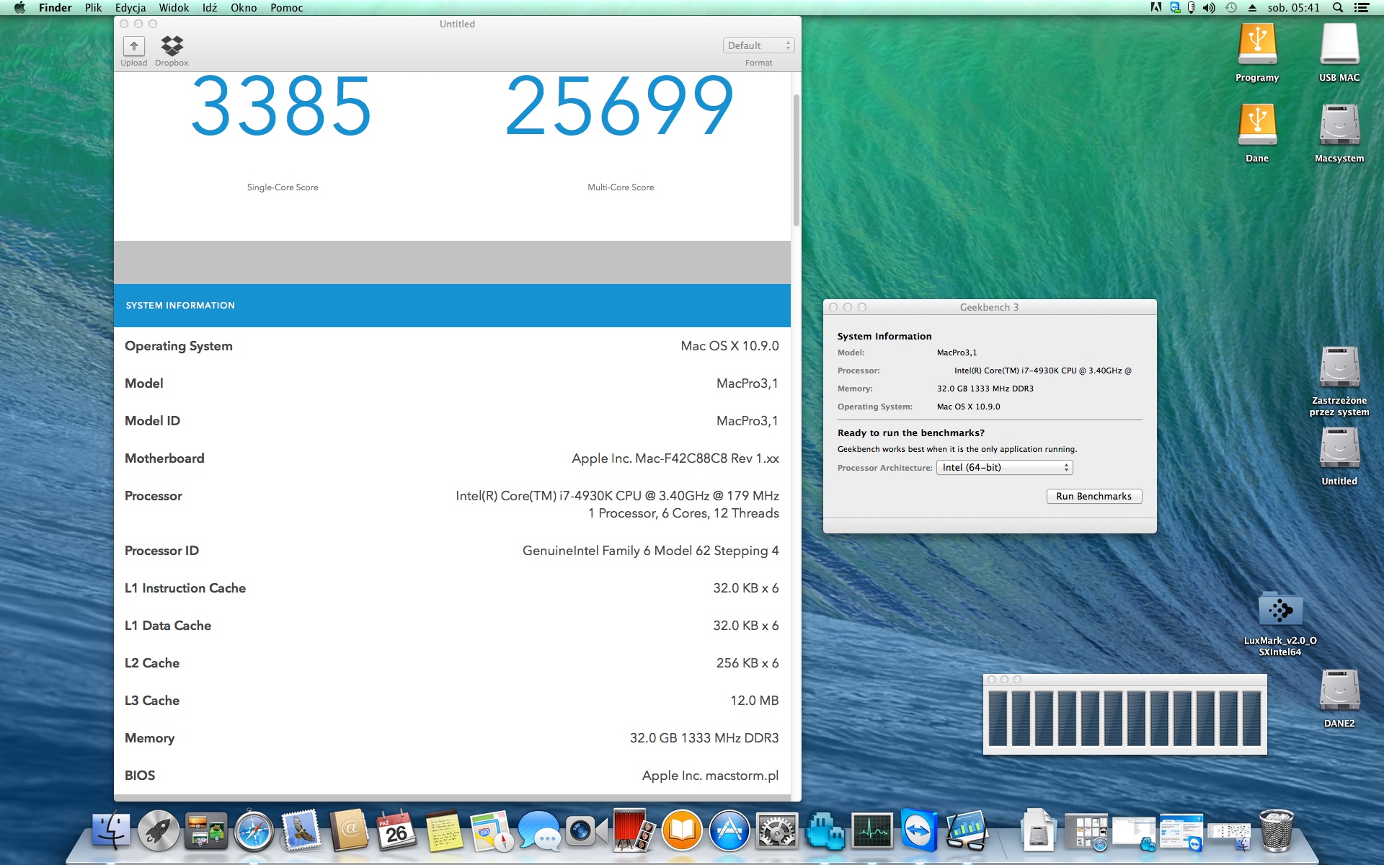
Task: Click the Run Benchmarks button
Action: 1094,496
